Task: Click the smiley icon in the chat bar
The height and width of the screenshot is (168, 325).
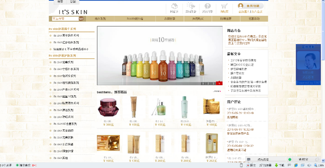Action: coord(317,160)
